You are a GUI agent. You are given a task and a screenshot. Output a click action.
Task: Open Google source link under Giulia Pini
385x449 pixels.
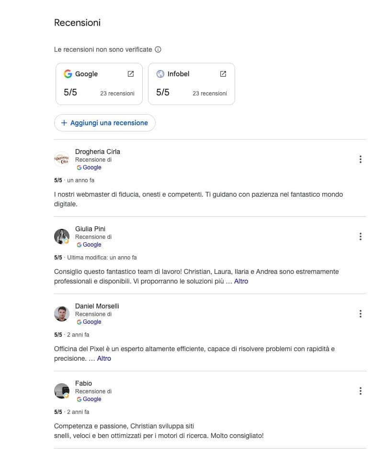(x=89, y=245)
